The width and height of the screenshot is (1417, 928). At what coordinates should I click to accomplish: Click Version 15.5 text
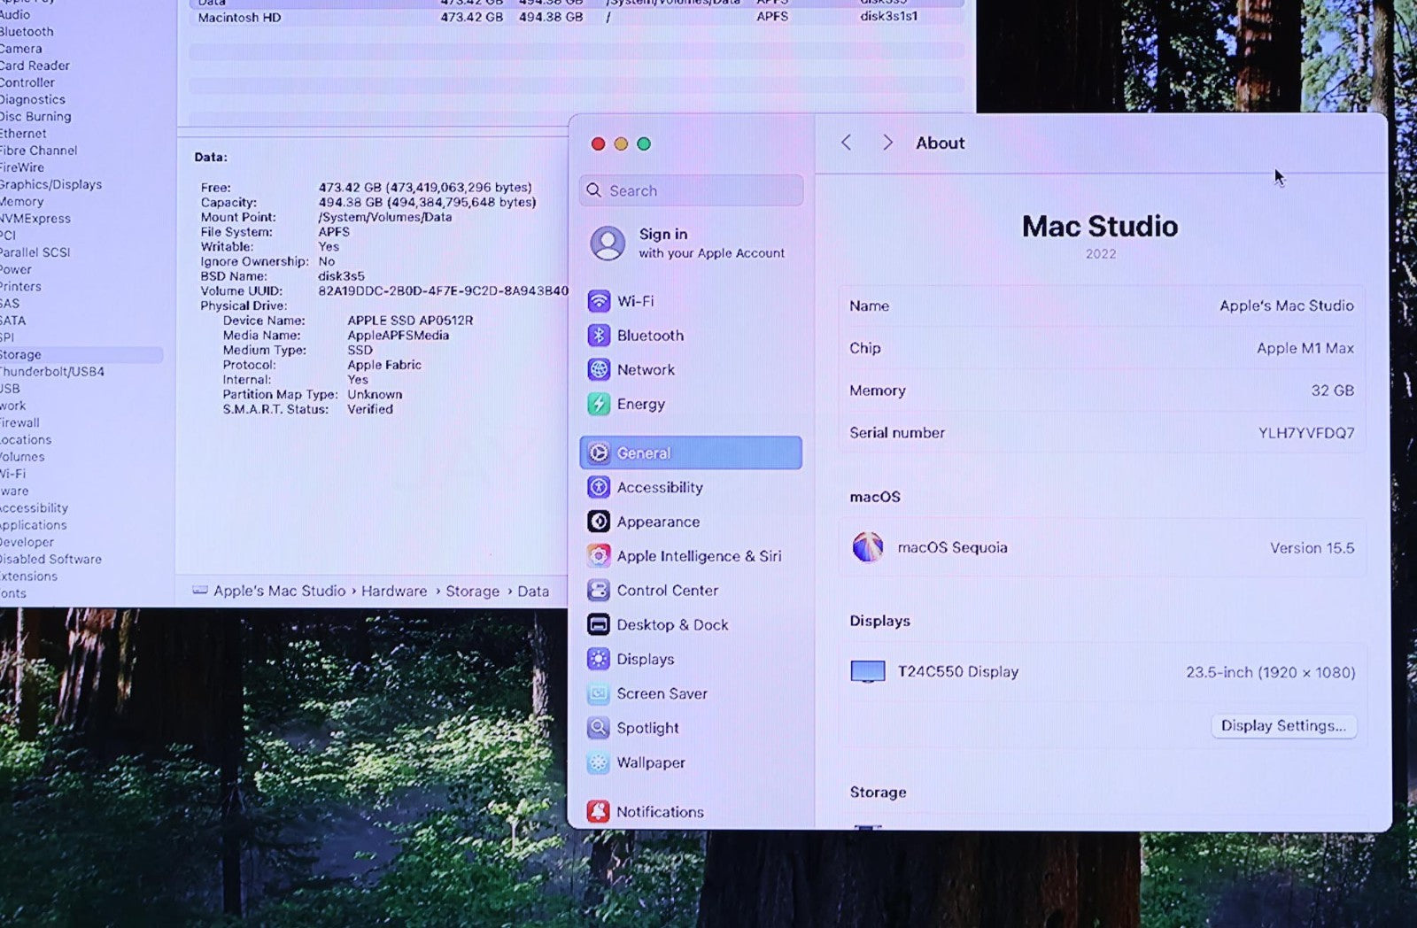click(x=1312, y=548)
